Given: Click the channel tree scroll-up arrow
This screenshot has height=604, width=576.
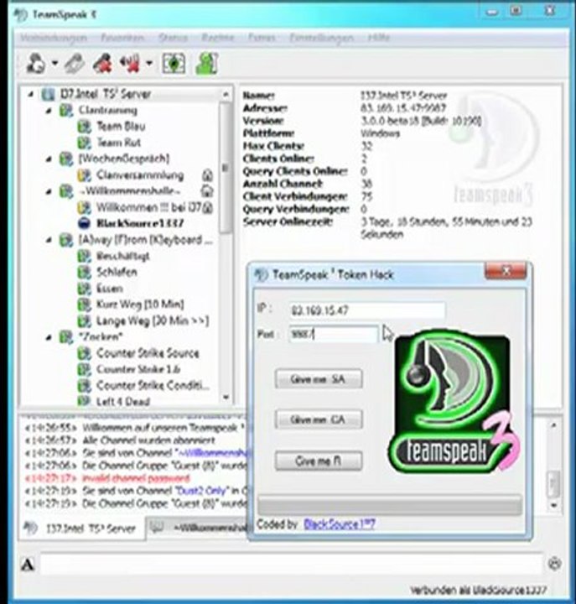Looking at the screenshot, I should click(226, 94).
